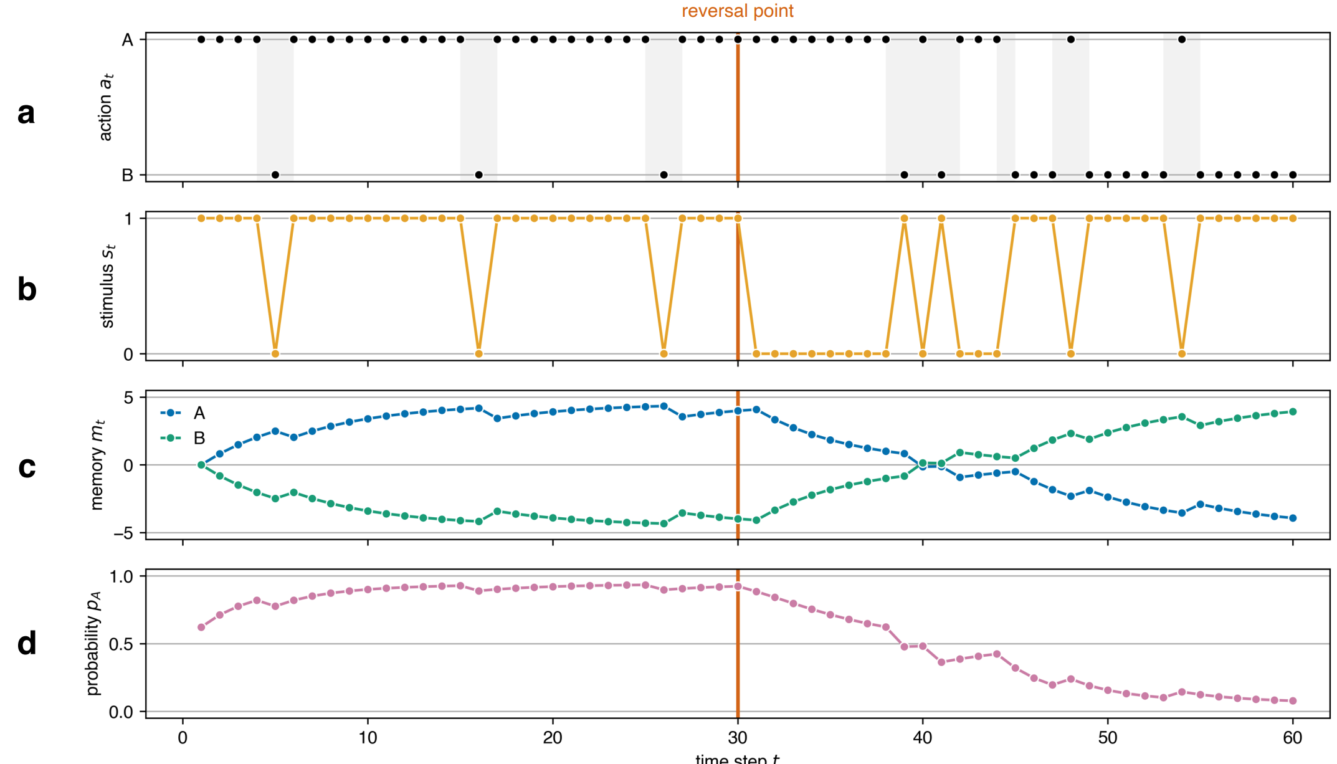Viewport: 1337px width, 764px height.
Task: Click the 'reversal point' orange title text
Action: [737, 11]
